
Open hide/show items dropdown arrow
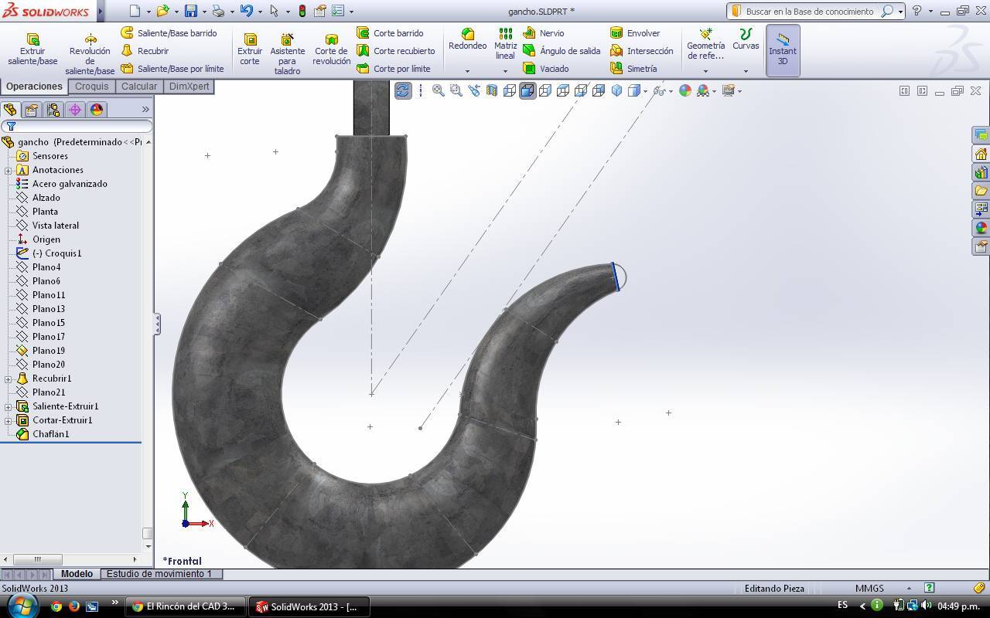click(x=671, y=90)
